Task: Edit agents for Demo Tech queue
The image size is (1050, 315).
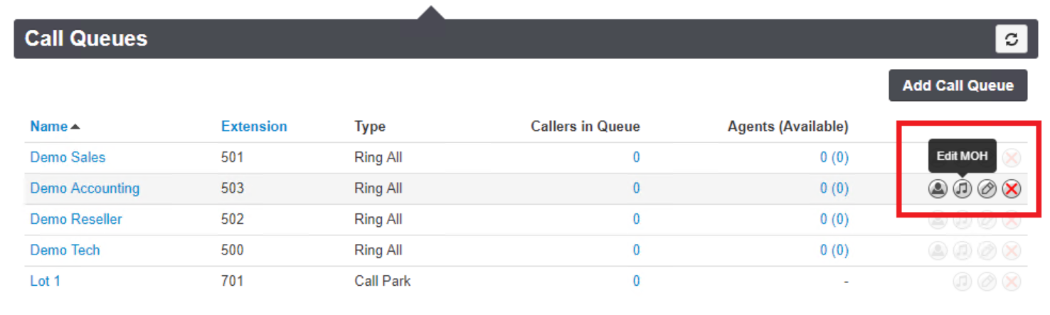Action: tap(938, 250)
